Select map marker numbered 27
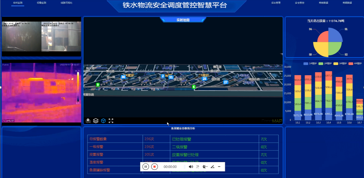 pyautogui.click(x=225, y=82)
